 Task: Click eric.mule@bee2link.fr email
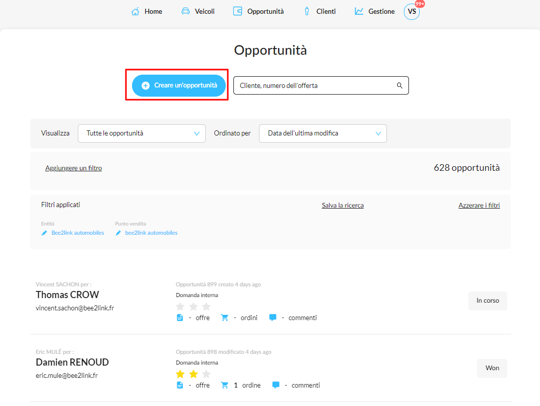(67, 375)
